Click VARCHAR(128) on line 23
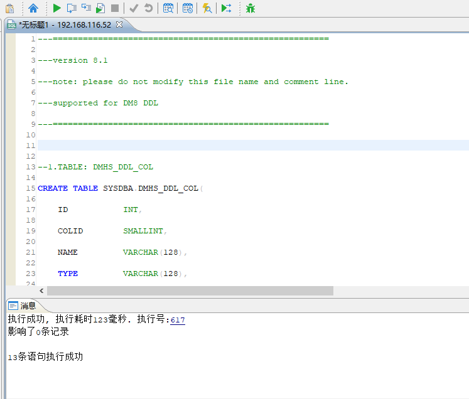 [153, 274]
